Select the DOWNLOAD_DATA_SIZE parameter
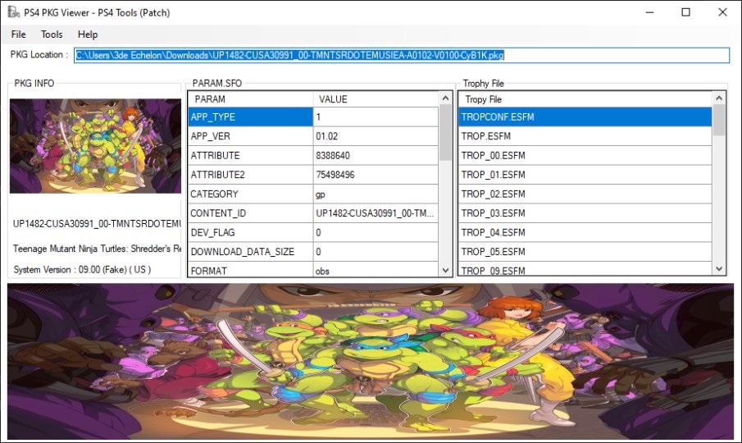Screen dimensions: 742x443 pos(250,252)
